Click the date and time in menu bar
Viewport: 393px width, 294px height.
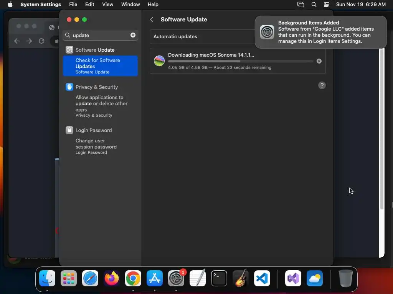tap(361, 5)
